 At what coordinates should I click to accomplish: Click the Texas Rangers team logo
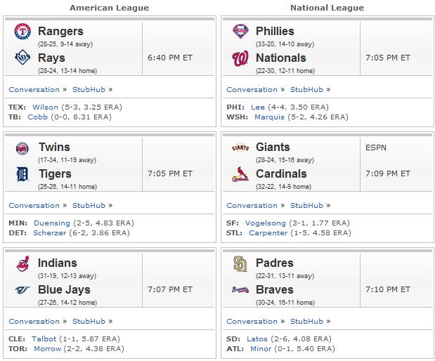[22, 31]
